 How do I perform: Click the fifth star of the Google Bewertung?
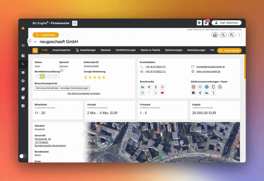tap(104, 77)
